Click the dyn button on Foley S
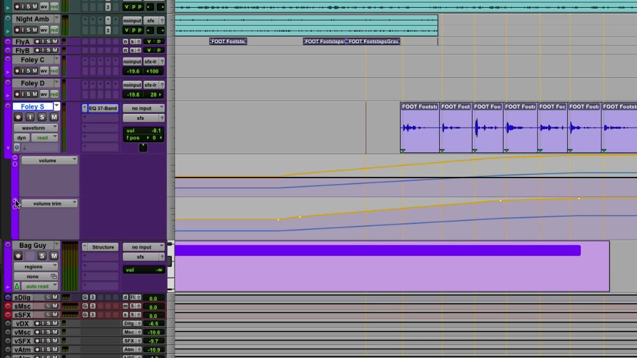 click(21, 138)
